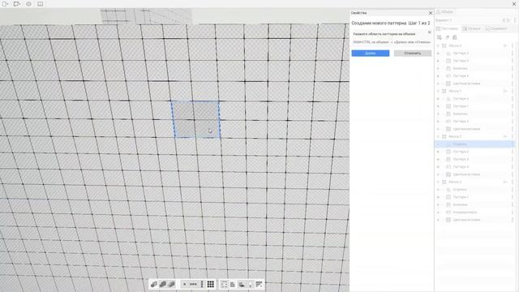Click the dashed blue selected tile in viewport

[x=196, y=119]
